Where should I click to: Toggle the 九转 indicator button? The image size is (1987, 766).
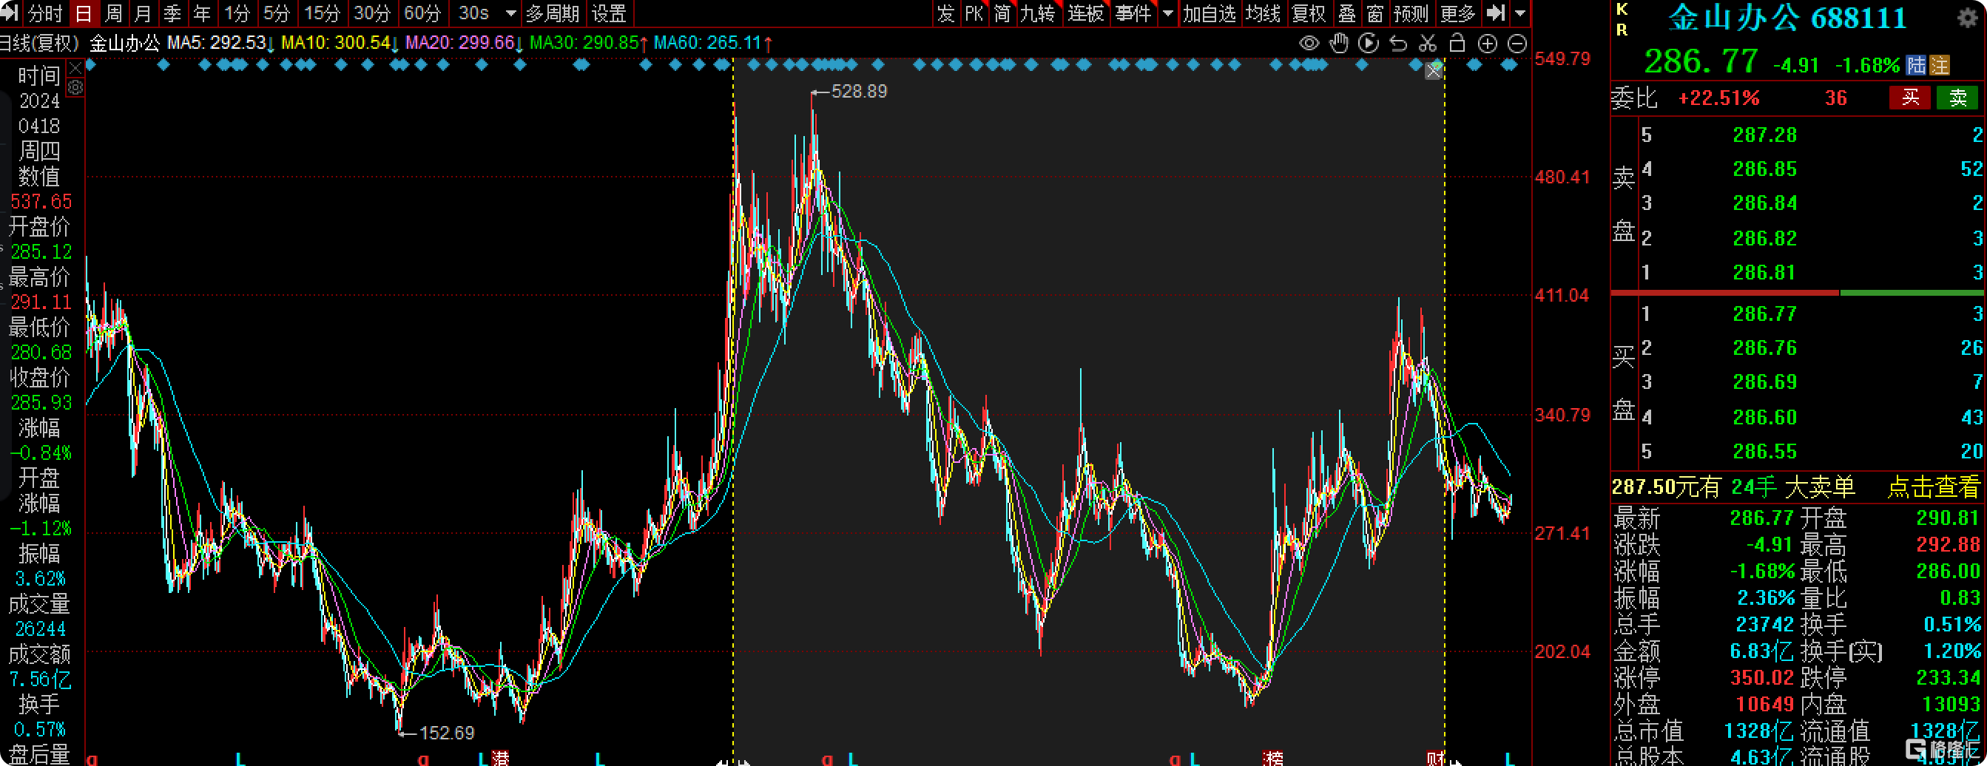(1037, 13)
